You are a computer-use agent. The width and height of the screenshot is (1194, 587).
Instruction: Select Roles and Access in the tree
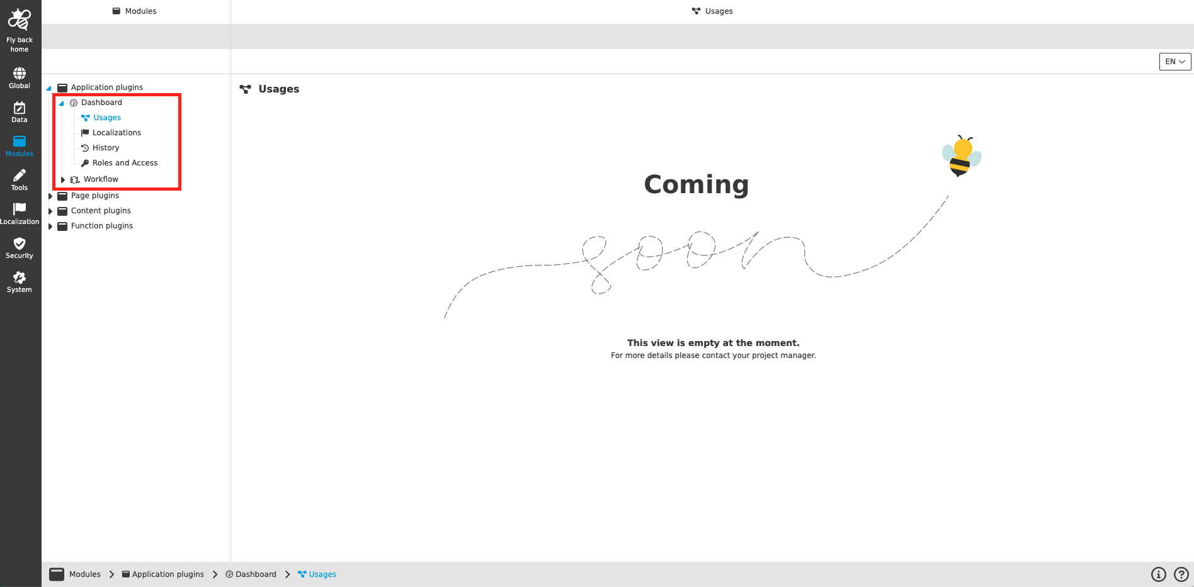pos(125,162)
